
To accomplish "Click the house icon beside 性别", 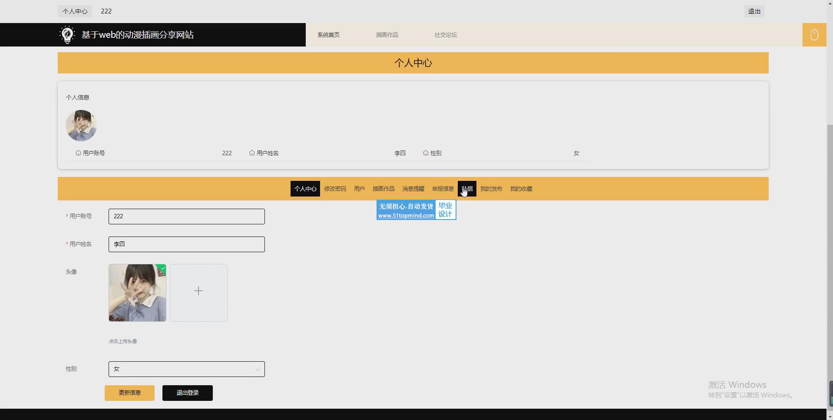I will pyautogui.click(x=426, y=153).
